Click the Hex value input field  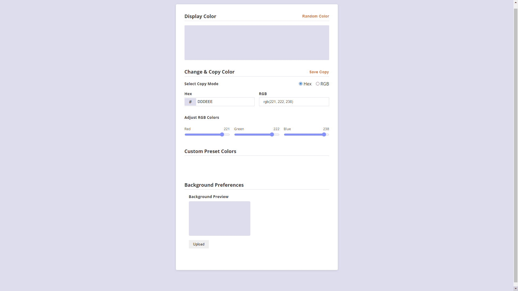pos(225,102)
